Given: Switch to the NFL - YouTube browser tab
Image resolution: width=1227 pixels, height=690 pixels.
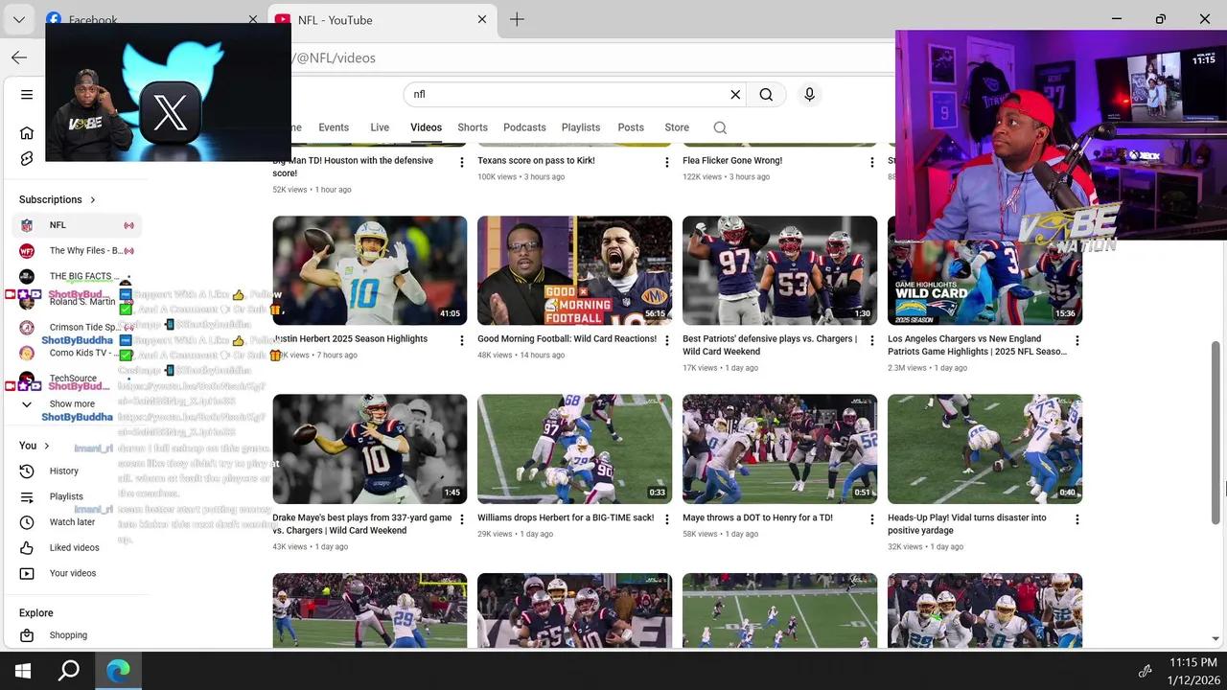Looking at the screenshot, I should tap(382, 20).
